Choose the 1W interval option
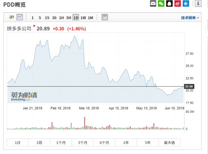Viewport: 208px width, 154px height. point(83,18)
